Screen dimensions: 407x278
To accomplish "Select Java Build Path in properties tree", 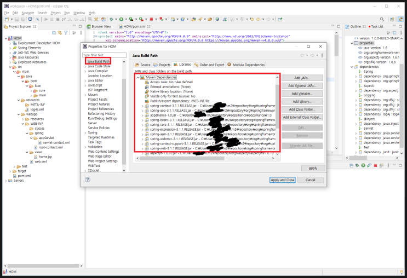I will (99, 61).
